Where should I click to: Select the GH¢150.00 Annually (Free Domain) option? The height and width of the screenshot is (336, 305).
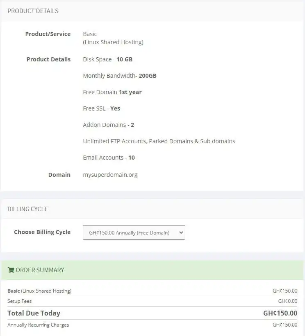tap(130, 232)
